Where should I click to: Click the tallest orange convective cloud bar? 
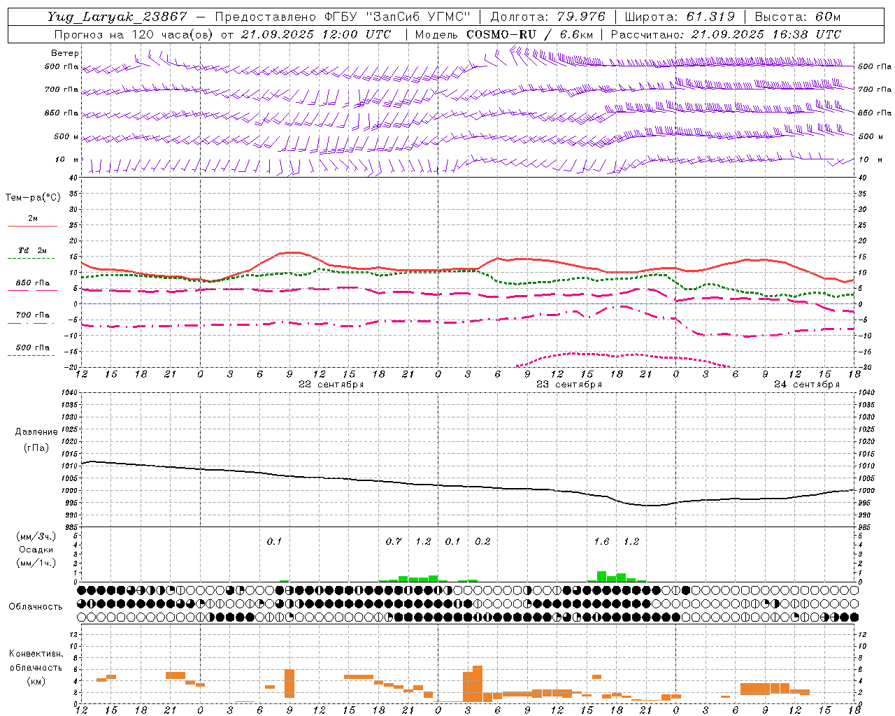point(478,684)
